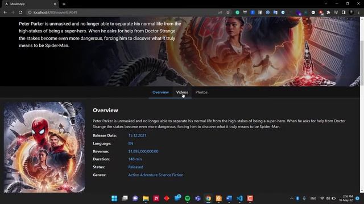Open the Chrome profile avatar
The height and width of the screenshot is (204, 364).
351,12
